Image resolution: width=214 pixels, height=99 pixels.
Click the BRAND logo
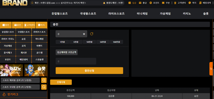point(15,3)
